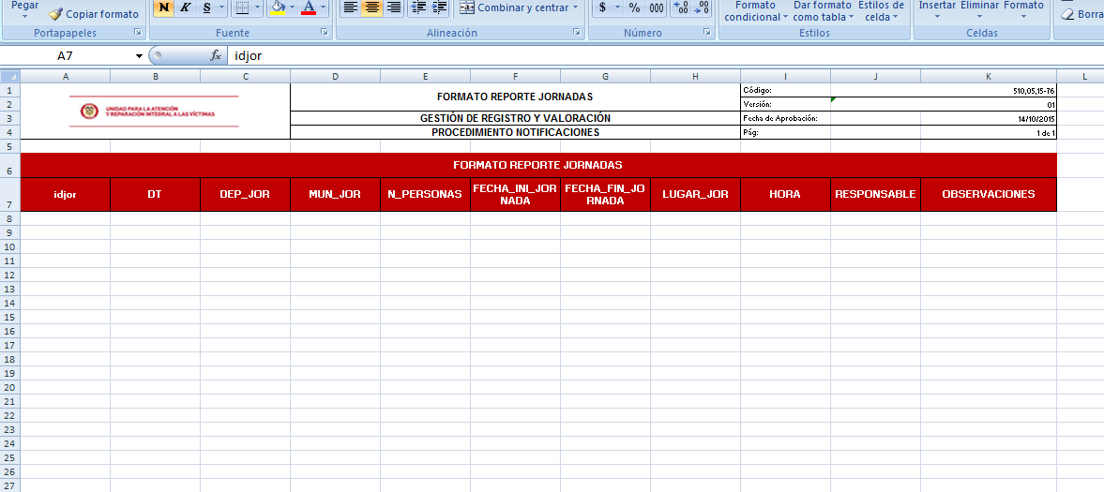Toggle bold (N) formatting
Viewport: 1104px width, 492px height.
pyautogui.click(x=163, y=7)
